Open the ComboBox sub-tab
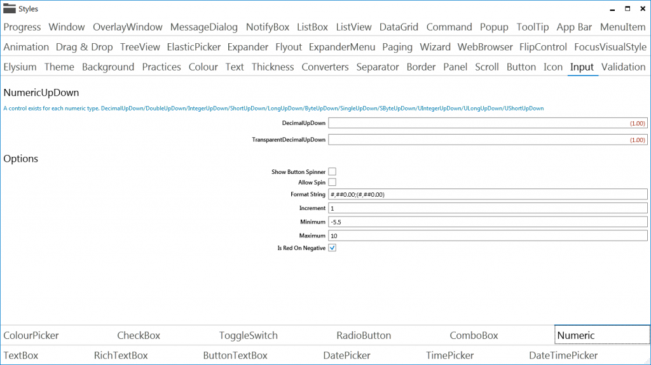Screen dimensions: 651x365 [x=474, y=336]
